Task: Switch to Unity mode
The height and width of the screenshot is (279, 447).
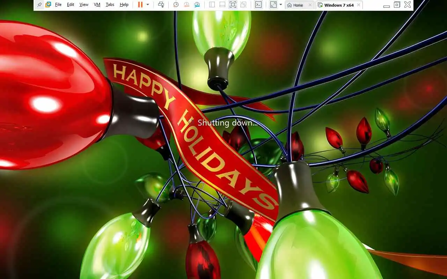Action: coord(243,5)
